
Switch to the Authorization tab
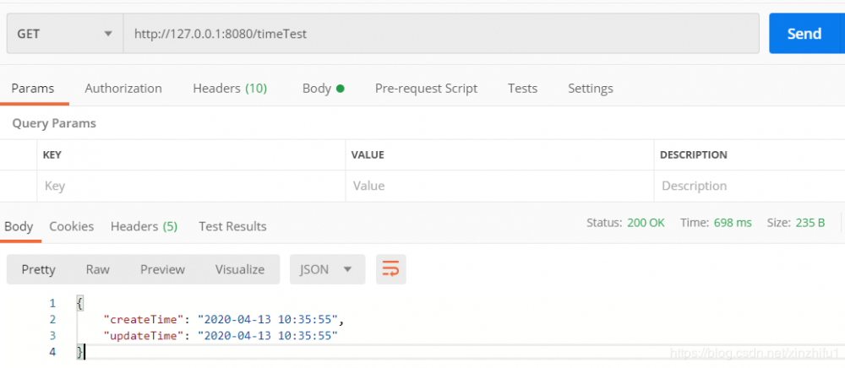[123, 89]
